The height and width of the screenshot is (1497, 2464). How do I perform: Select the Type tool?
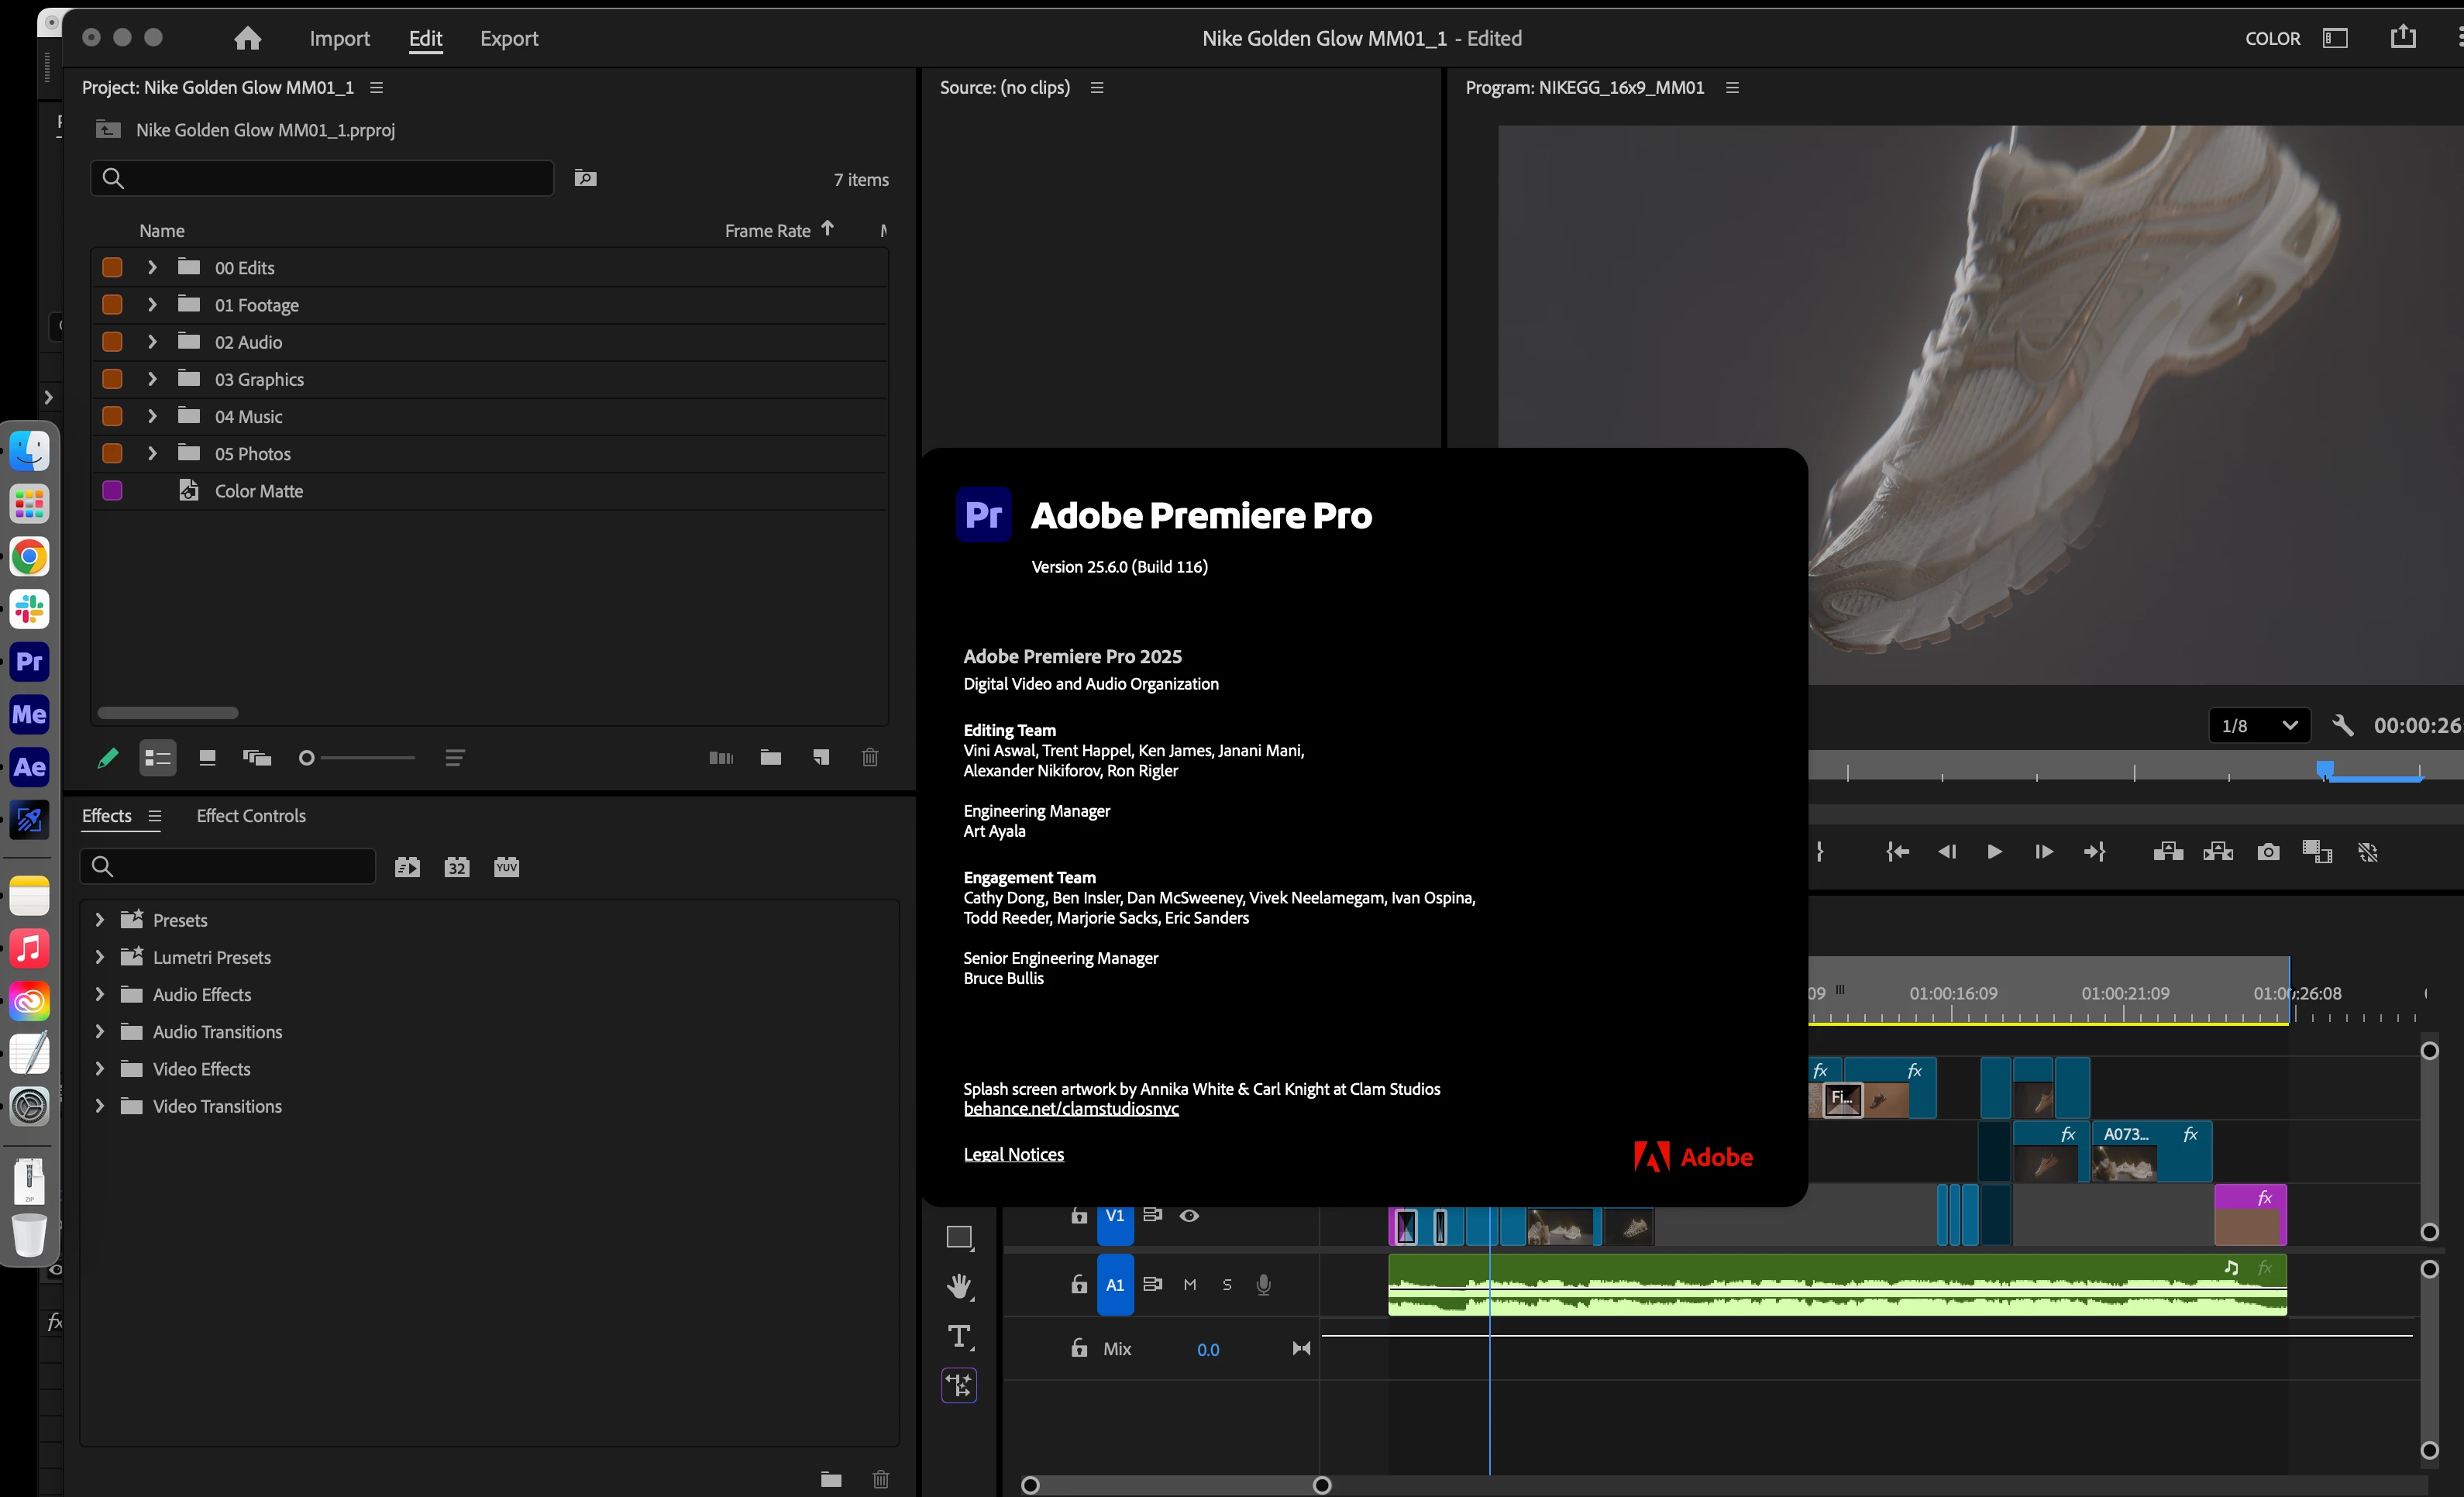point(959,1336)
